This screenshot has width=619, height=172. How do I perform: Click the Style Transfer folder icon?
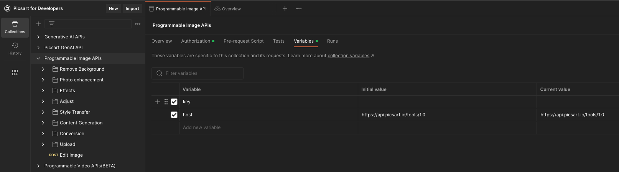55,112
